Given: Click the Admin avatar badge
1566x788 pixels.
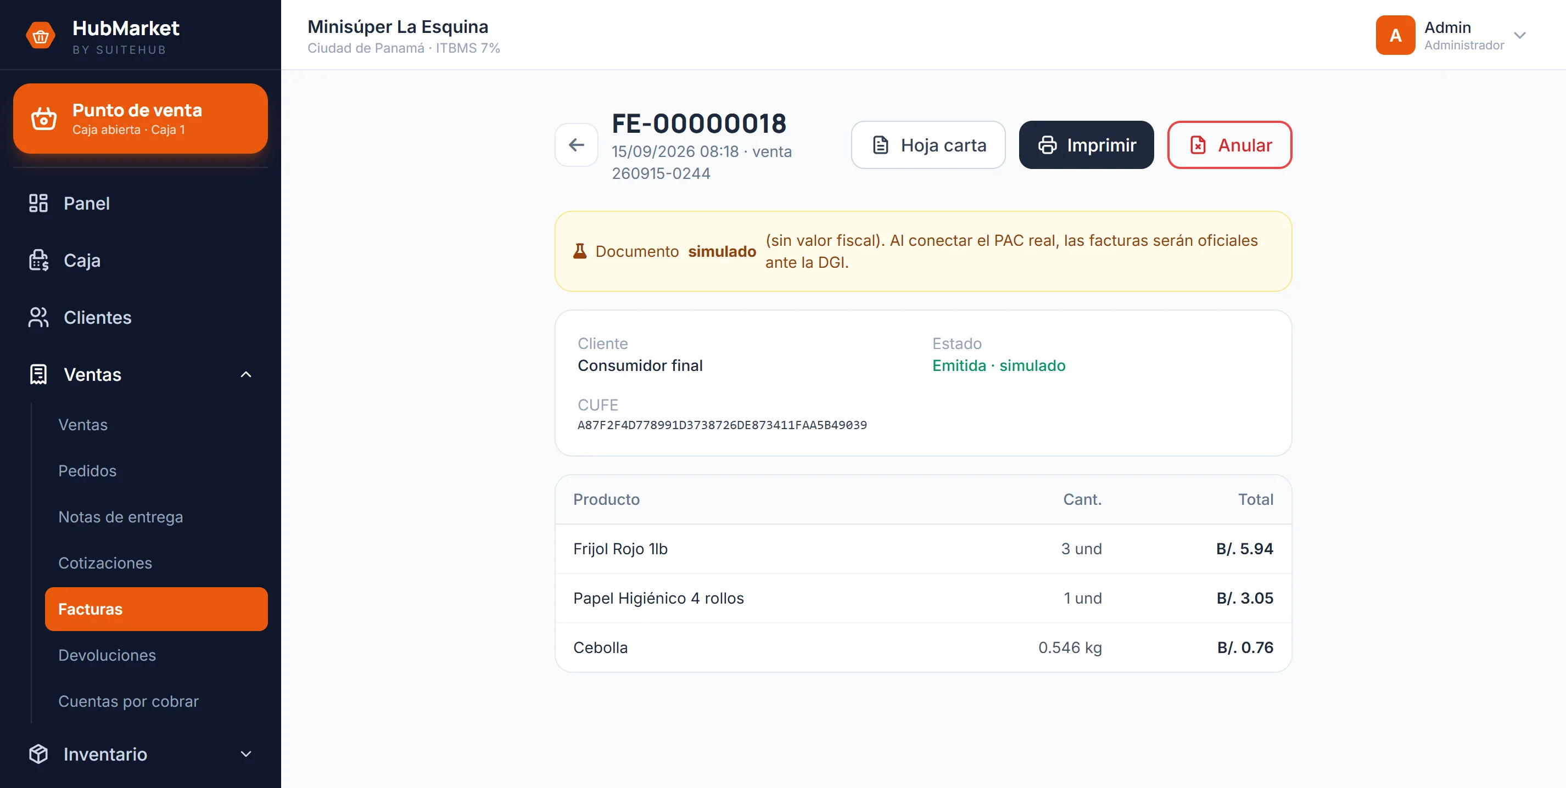Looking at the screenshot, I should (1395, 35).
